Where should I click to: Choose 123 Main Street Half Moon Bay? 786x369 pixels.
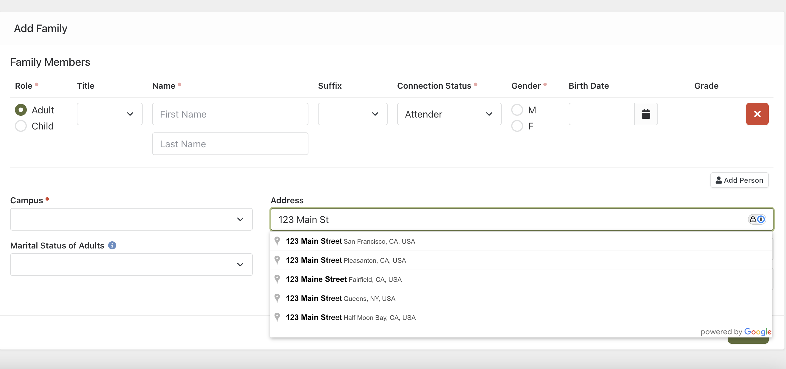pyautogui.click(x=351, y=317)
